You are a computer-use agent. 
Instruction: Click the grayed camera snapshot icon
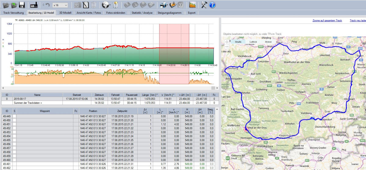point(77,5)
